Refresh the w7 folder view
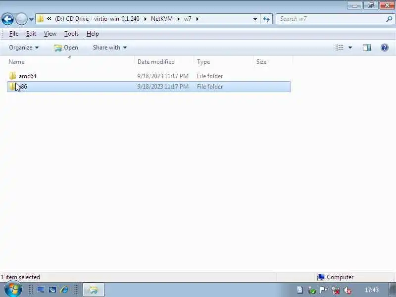This screenshot has height=297, width=396. (266, 19)
